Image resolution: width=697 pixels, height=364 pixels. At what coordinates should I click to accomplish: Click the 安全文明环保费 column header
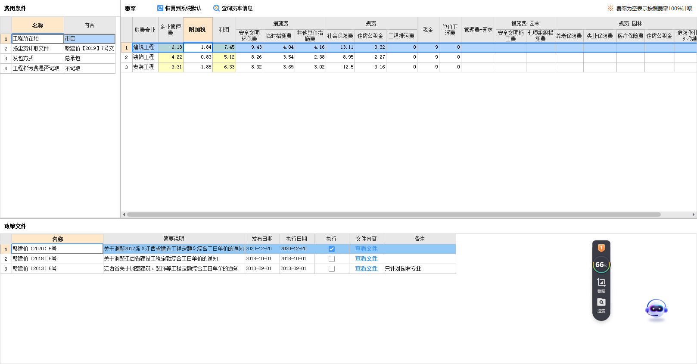click(249, 36)
